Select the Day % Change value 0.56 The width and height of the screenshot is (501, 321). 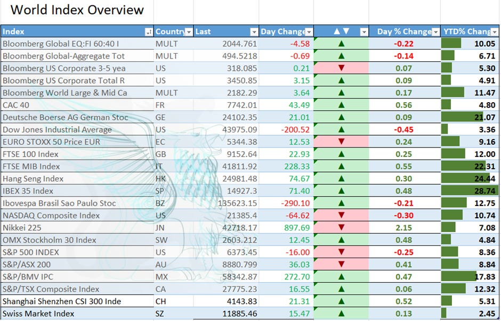(x=405, y=105)
